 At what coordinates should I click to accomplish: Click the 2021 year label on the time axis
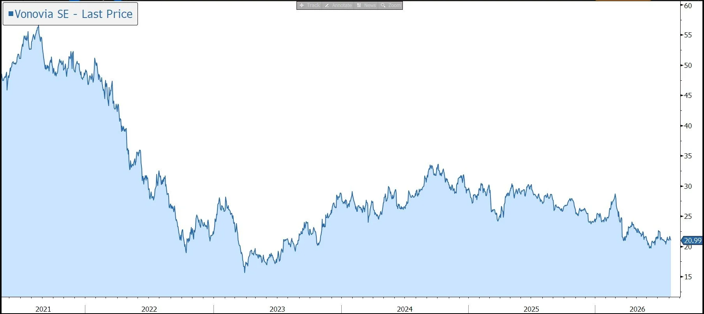tap(43, 309)
